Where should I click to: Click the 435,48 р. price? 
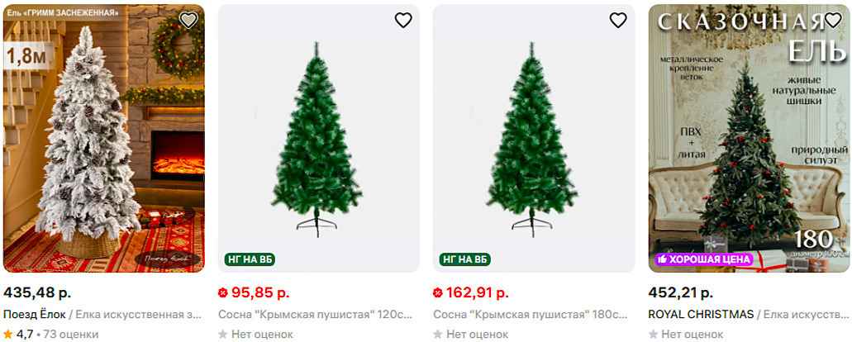coord(37,293)
